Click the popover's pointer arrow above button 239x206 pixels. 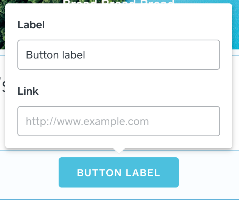pos(119,151)
